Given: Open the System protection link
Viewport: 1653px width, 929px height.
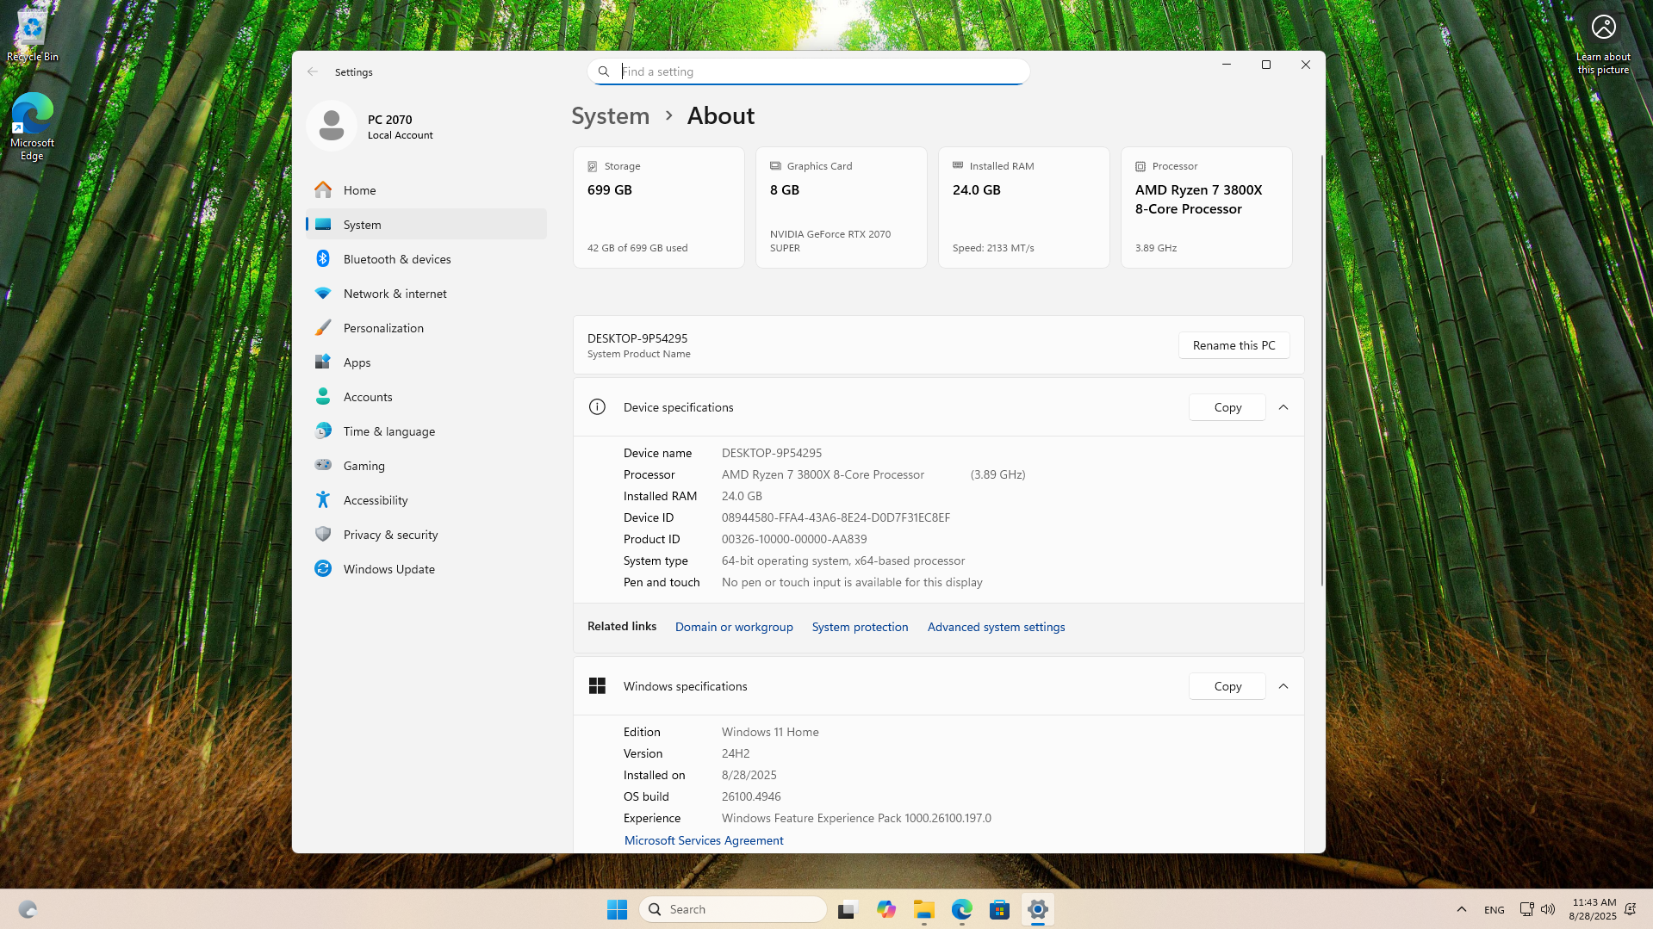Looking at the screenshot, I should coord(860,627).
